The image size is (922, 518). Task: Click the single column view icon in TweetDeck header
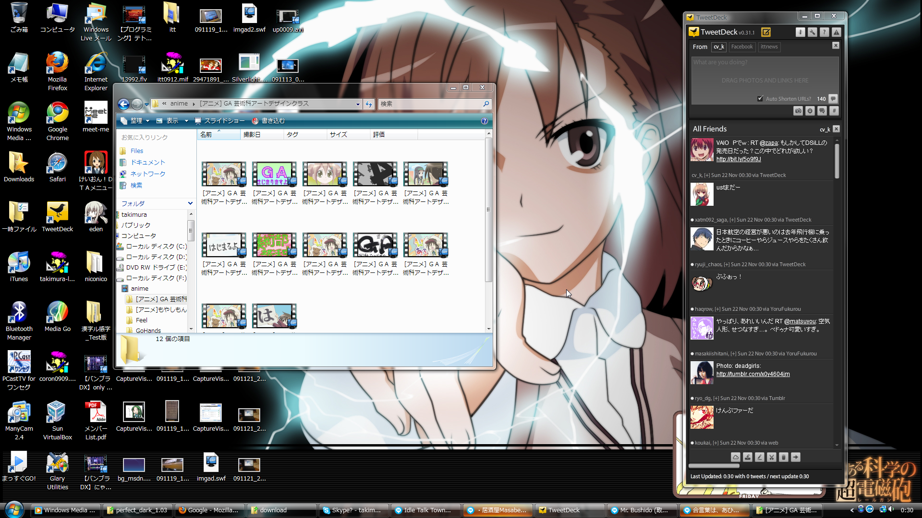point(800,32)
